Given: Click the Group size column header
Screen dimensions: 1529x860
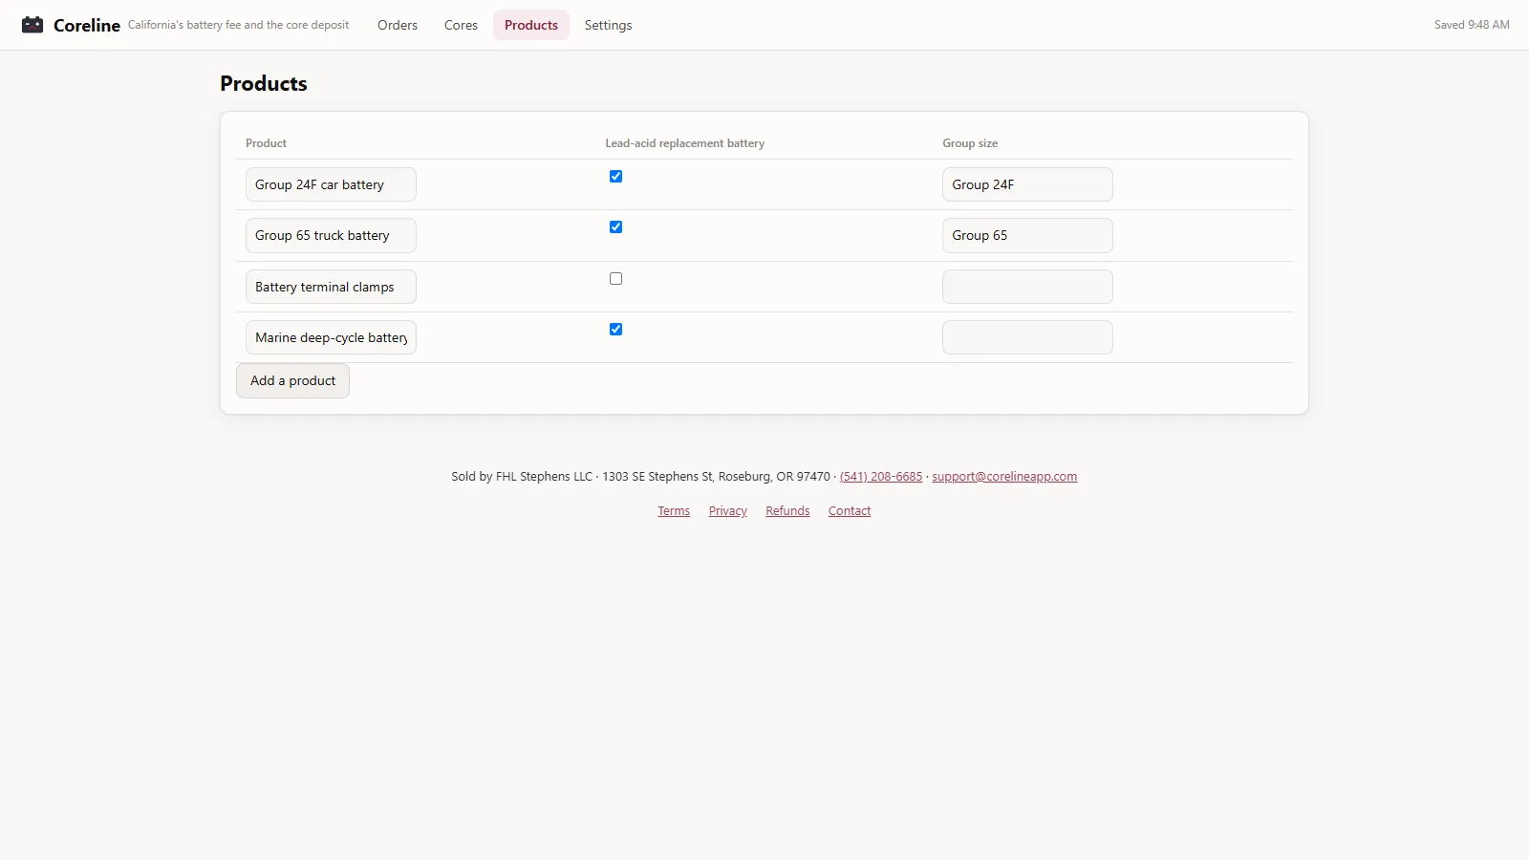Looking at the screenshot, I should [970, 143].
